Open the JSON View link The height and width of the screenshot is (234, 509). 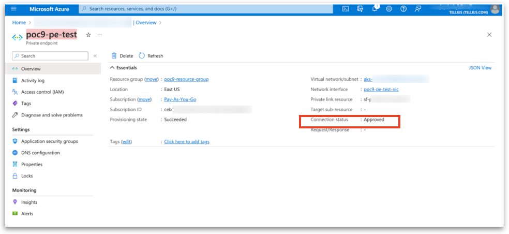480,68
